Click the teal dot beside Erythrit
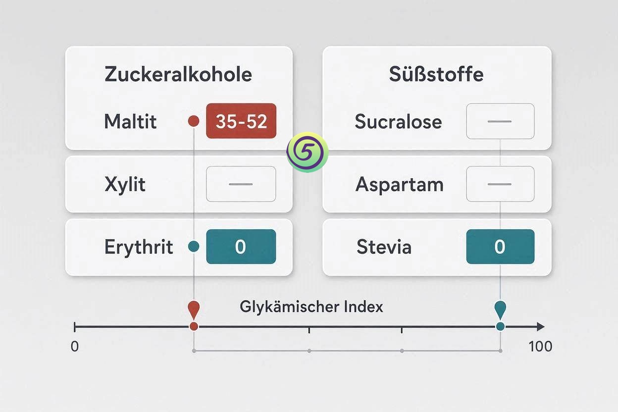Image resolution: width=618 pixels, height=412 pixels. pyautogui.click(x=194, y=246)
